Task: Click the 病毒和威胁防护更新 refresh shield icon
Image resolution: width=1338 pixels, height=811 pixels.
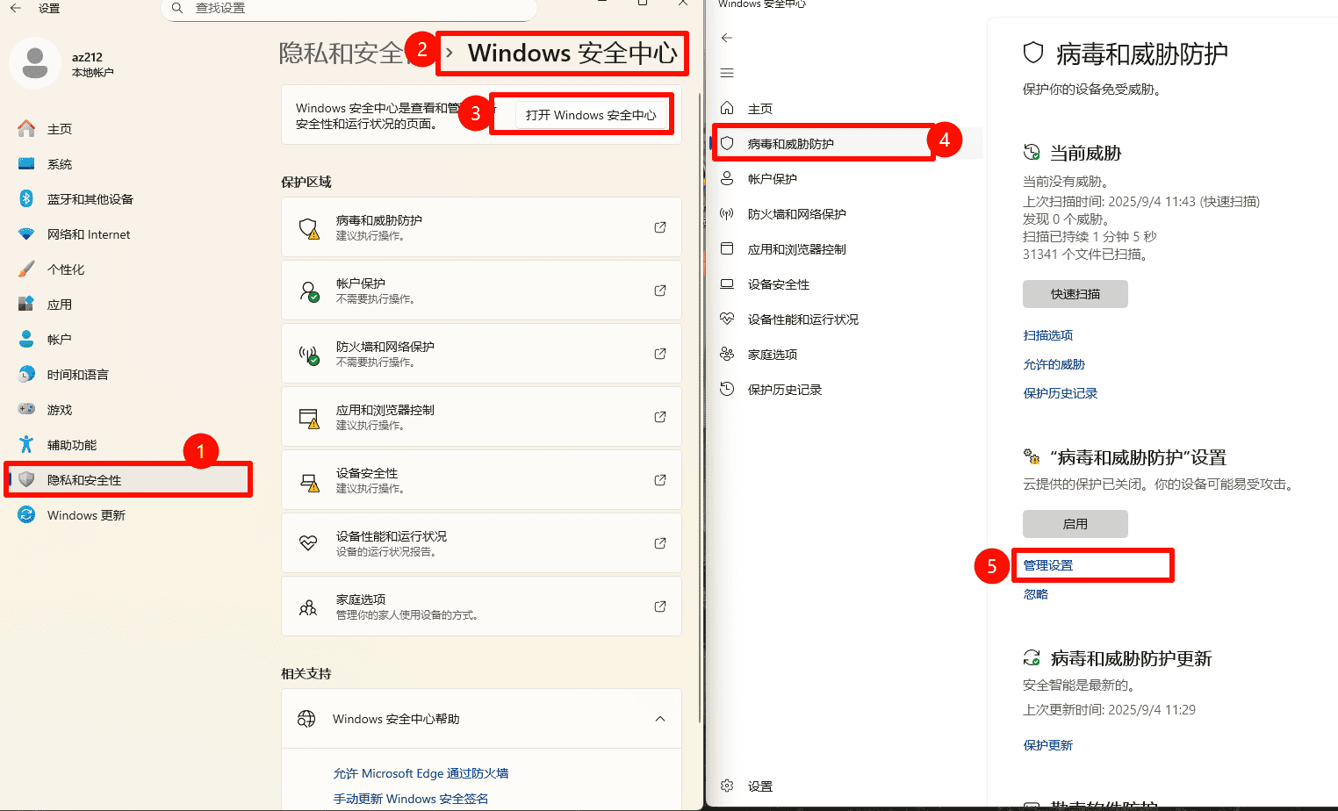Action: [1032, 657]
